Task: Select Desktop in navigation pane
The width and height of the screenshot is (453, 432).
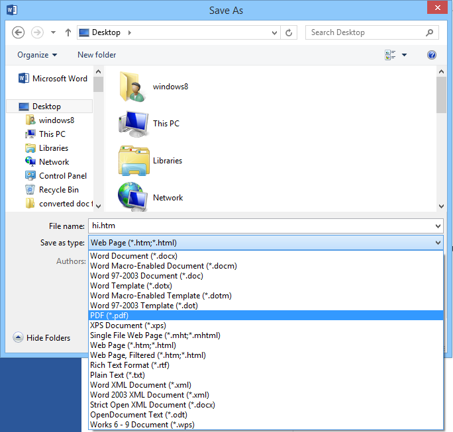Action: (50, 107)
